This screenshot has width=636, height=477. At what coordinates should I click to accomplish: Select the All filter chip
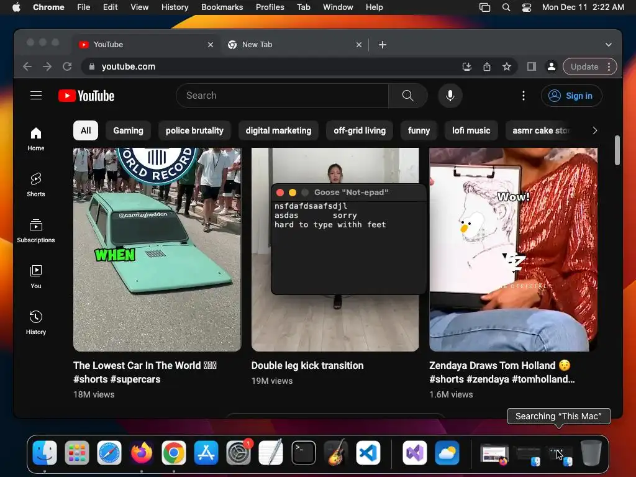point(86,130)
